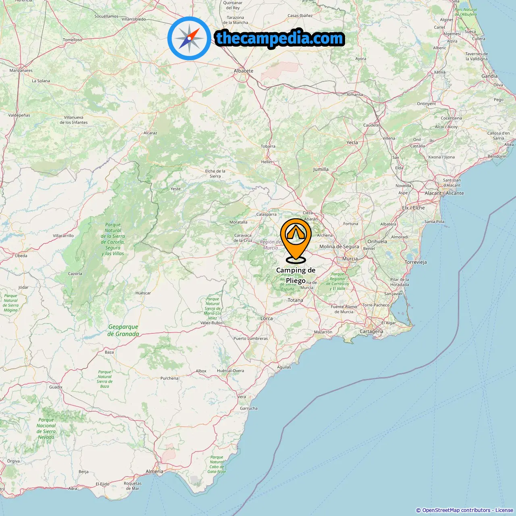Click the blue compass logo icon
This screenshot has width=516, height=516.
tap(189, 38)
